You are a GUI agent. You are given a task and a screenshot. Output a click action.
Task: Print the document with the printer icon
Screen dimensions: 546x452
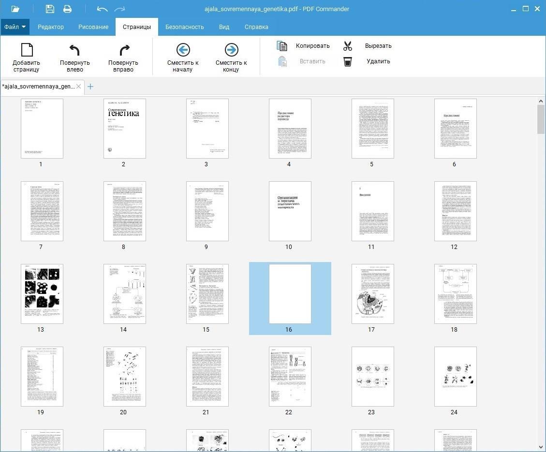coord(67,9)
